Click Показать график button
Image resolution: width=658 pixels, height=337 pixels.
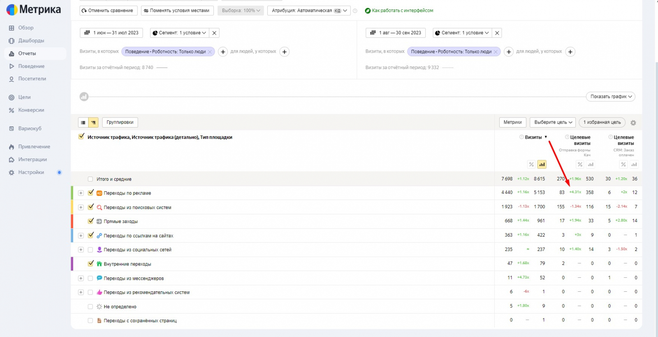pyautogui.click(x=610, y=97)
